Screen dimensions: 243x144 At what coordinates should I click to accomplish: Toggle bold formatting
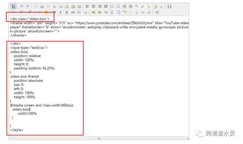54,12
